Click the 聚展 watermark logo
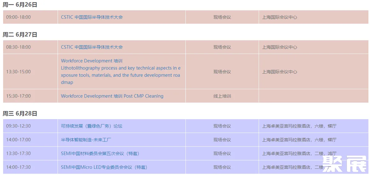The height and width of the screenshot is (175, 370). (x=344, y=164)
